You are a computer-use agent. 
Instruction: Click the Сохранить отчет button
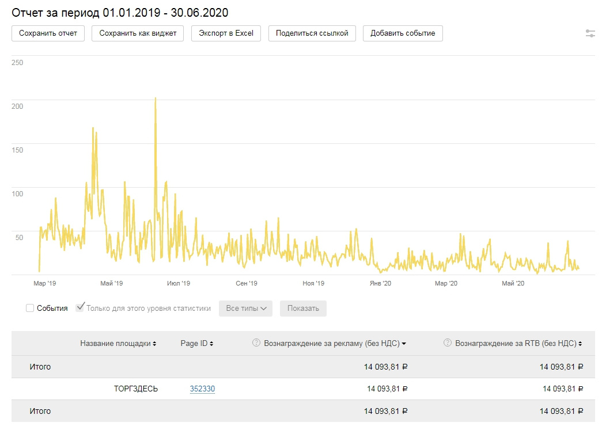click(48, 33)
